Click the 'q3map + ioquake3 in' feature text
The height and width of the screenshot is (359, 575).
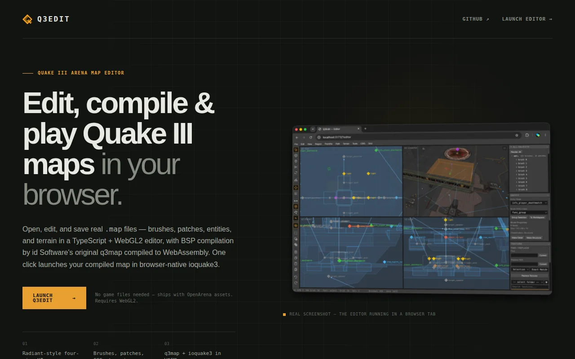pyautogui.click(x=193, y=354)
